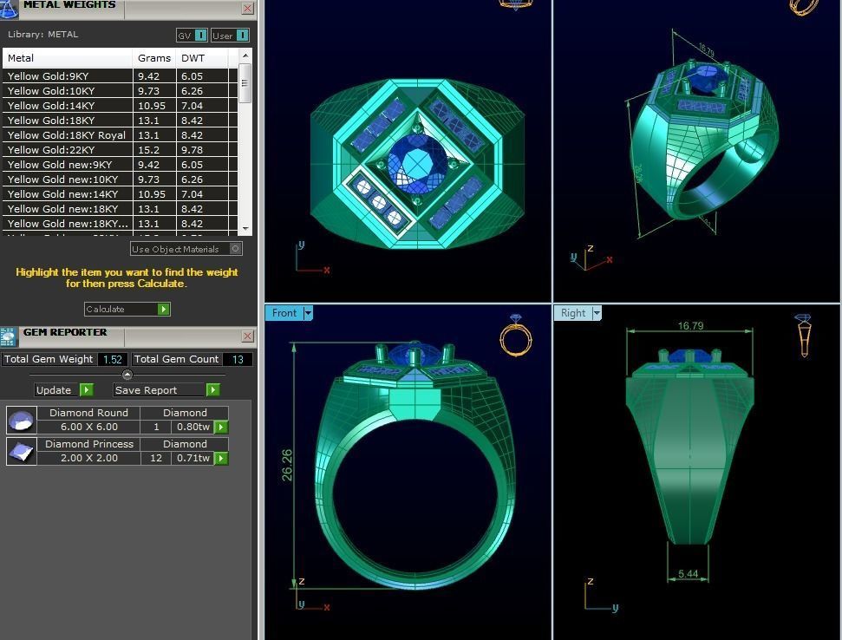The image size is (842, 640).
Task: Click the 5.44 shank width dimension
Action: tap(688, 573)
